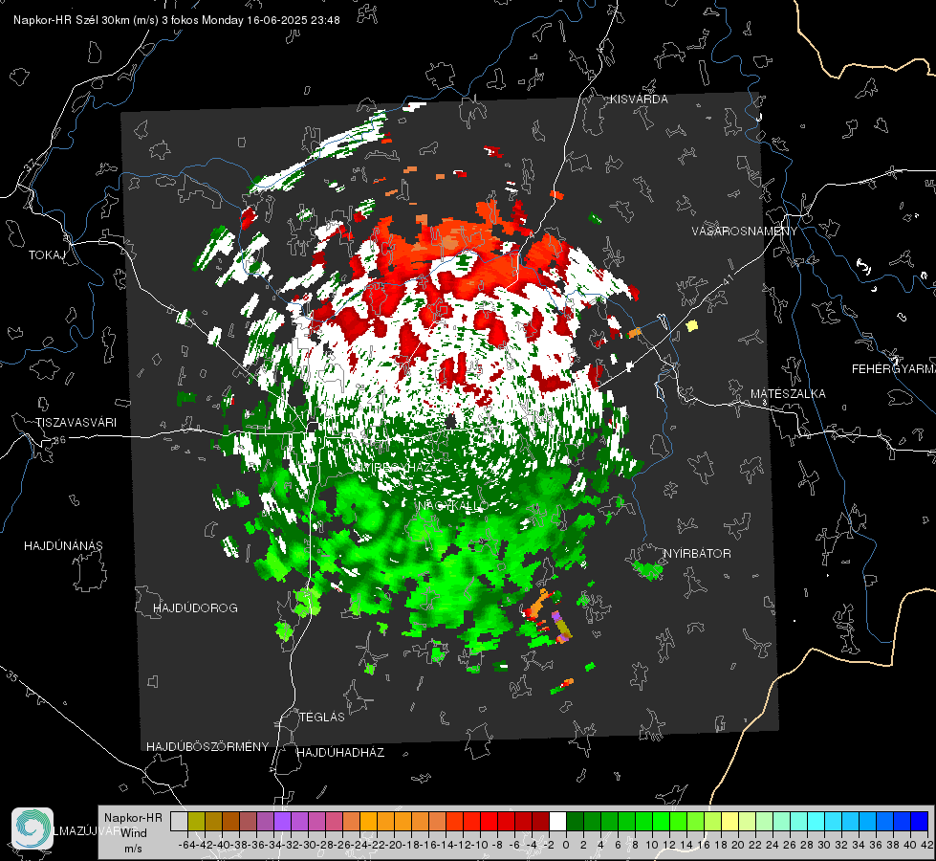Click the m/s unit label in legend
The height and width of the screenshot is (861, 936).
coord(133,848)
